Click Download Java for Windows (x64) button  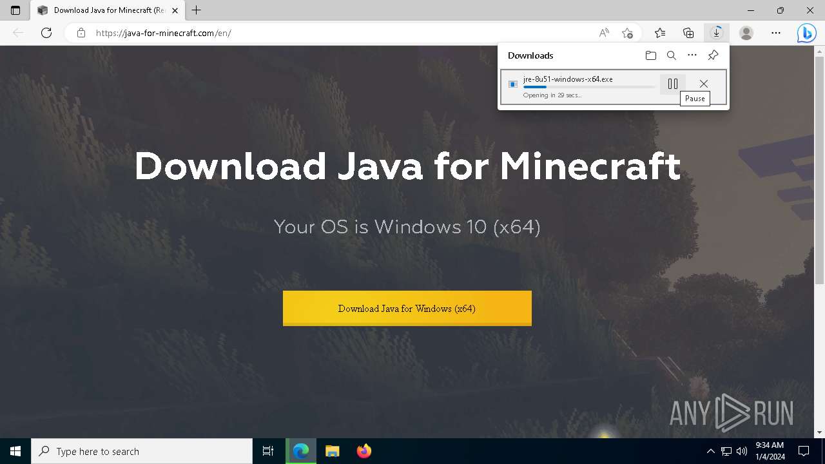tap(407, 308)
